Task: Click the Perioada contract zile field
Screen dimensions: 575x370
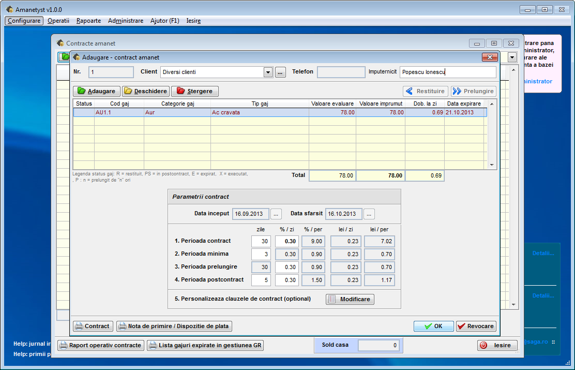Action: 261,241
